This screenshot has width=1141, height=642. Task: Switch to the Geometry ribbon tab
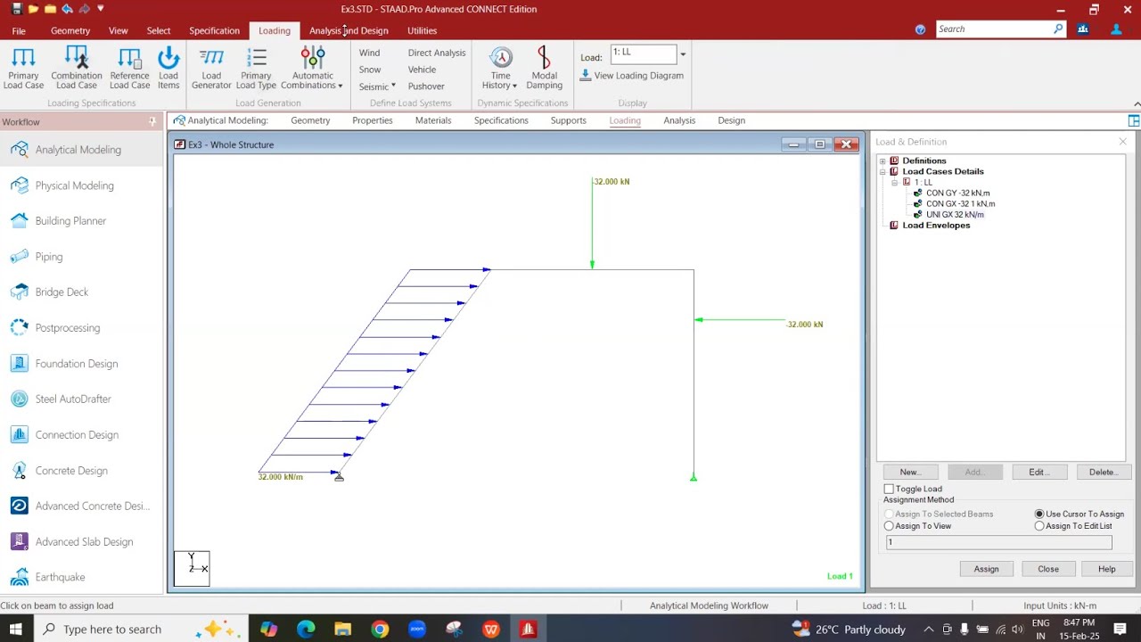70,30
